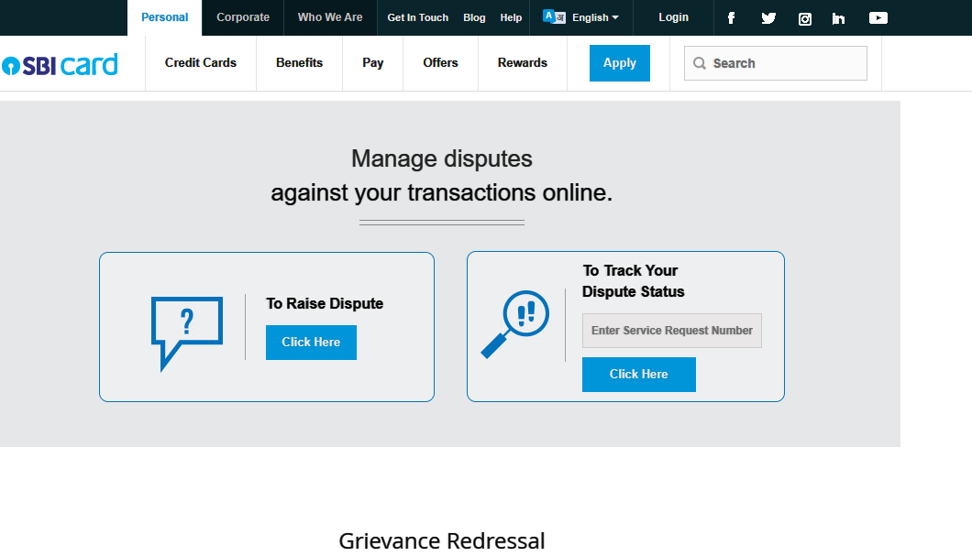Click the Get In Touch link

pyautogui.click(x=418, y=18)
